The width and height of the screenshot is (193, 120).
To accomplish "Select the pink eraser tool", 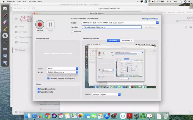I will tap(5, 22).
